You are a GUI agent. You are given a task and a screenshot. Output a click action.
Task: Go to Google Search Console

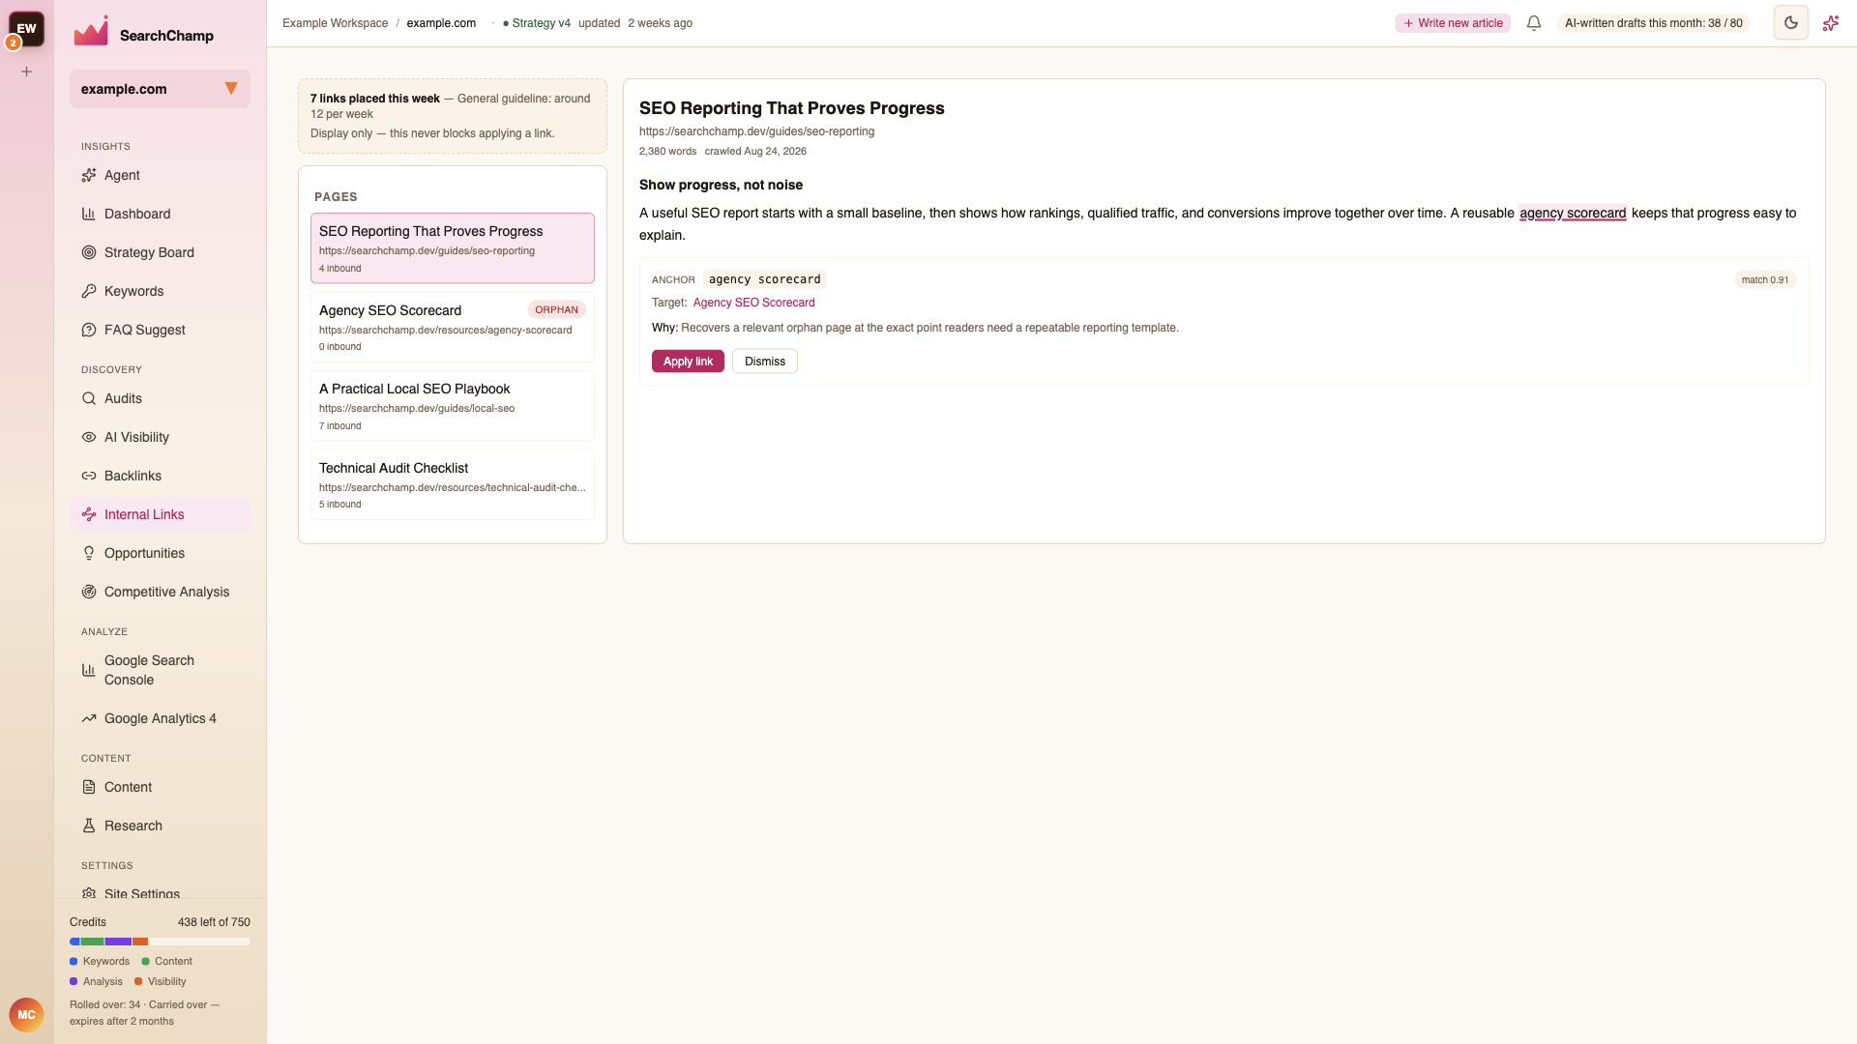(x=160, y=670)
